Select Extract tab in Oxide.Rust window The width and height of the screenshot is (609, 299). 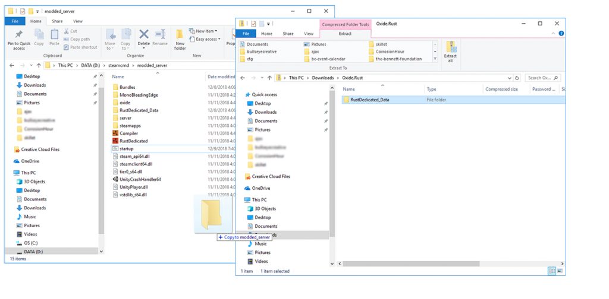pos(345,34)
